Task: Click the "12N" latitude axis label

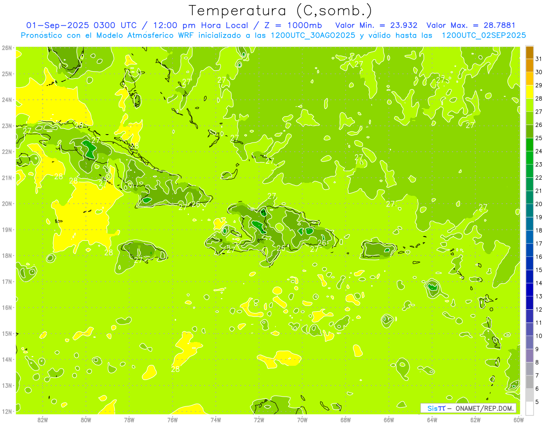Action: click(x=6, y=411)
